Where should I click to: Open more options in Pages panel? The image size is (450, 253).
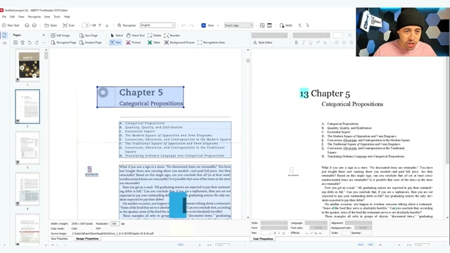tap(44, 42)
